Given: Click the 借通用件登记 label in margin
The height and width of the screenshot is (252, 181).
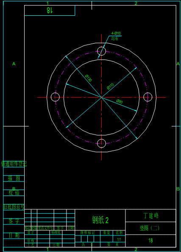Looking at the screenshot, I should [14, 164].
